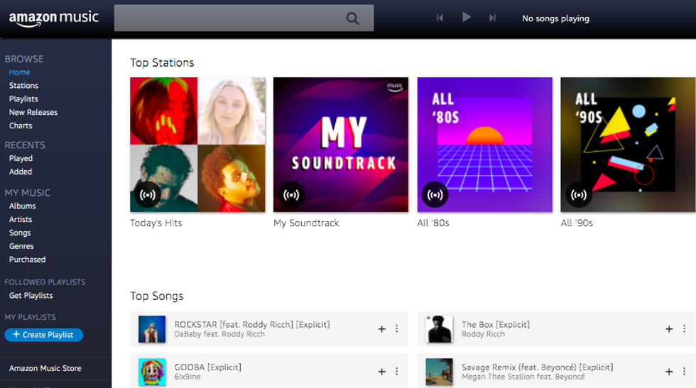Open All '80s station thumbnail

[484, 145]
